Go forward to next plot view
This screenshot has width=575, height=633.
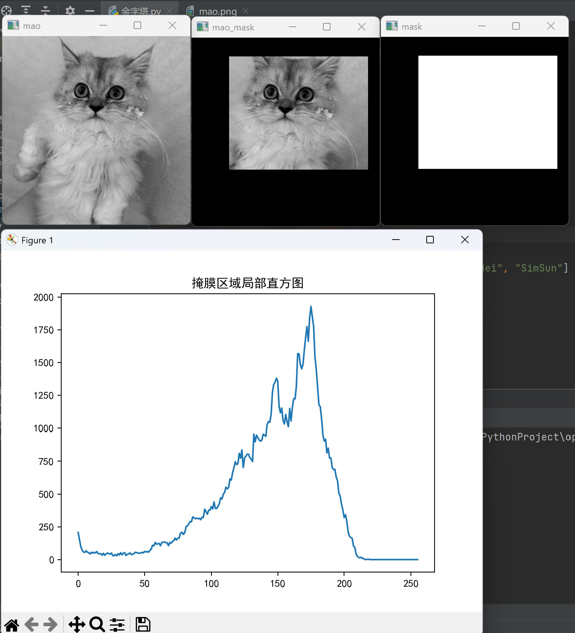point(50,625)
